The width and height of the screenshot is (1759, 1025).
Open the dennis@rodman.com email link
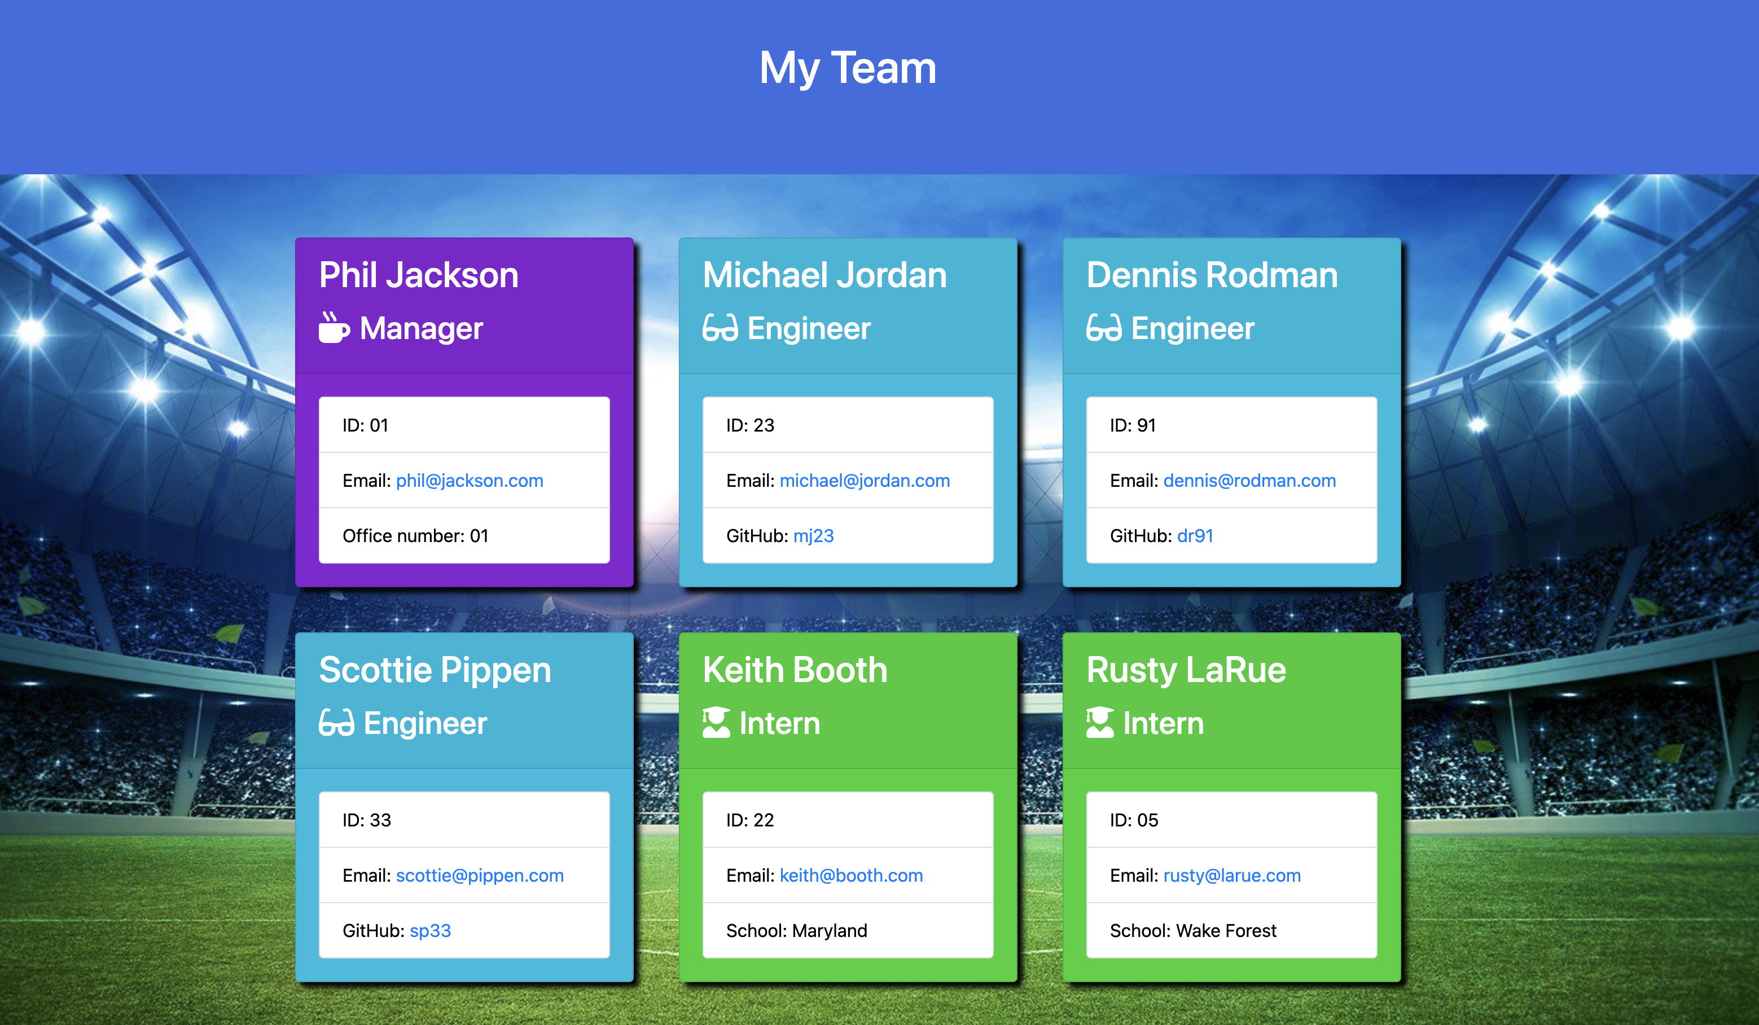coord(1249,481)
